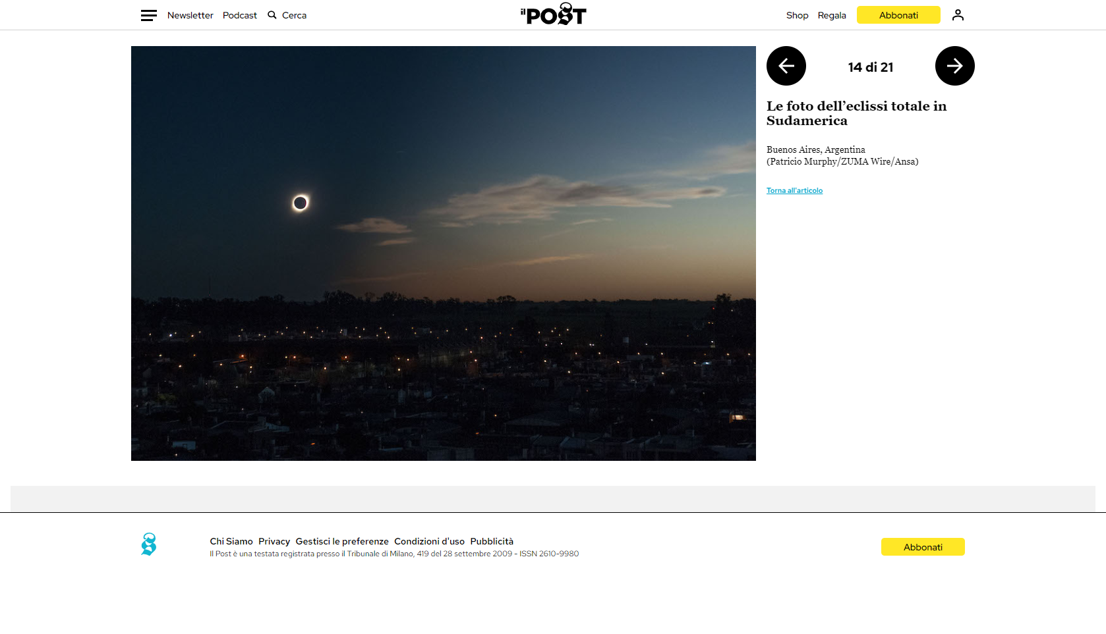The height and width of the screenshot is (634, 1106).
Task: Open the Podcast section
Action: [x=239, y=15]
